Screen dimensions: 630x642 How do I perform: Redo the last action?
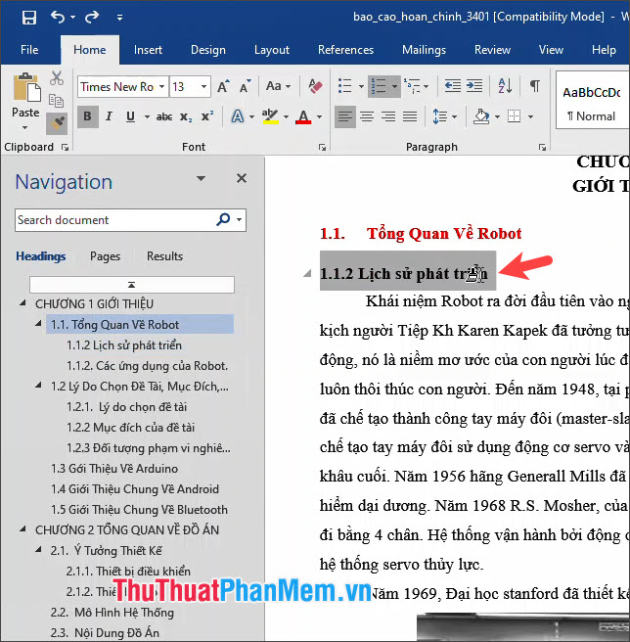92,17
